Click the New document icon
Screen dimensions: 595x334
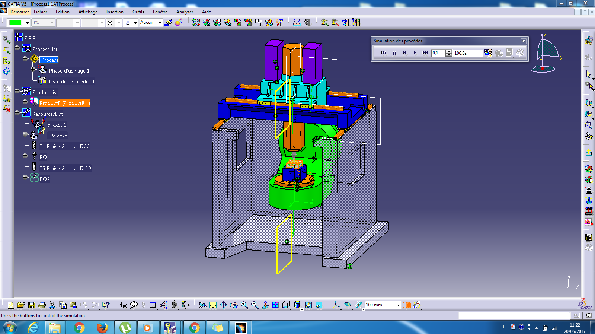(11, 305)
